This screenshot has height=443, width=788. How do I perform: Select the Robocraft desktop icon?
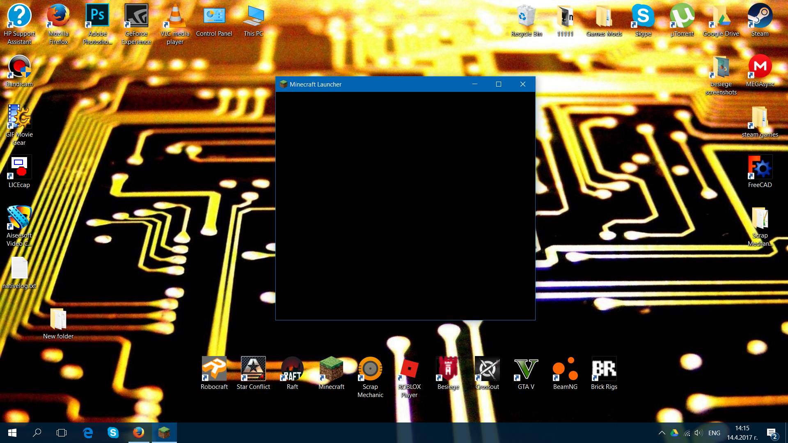214,369
